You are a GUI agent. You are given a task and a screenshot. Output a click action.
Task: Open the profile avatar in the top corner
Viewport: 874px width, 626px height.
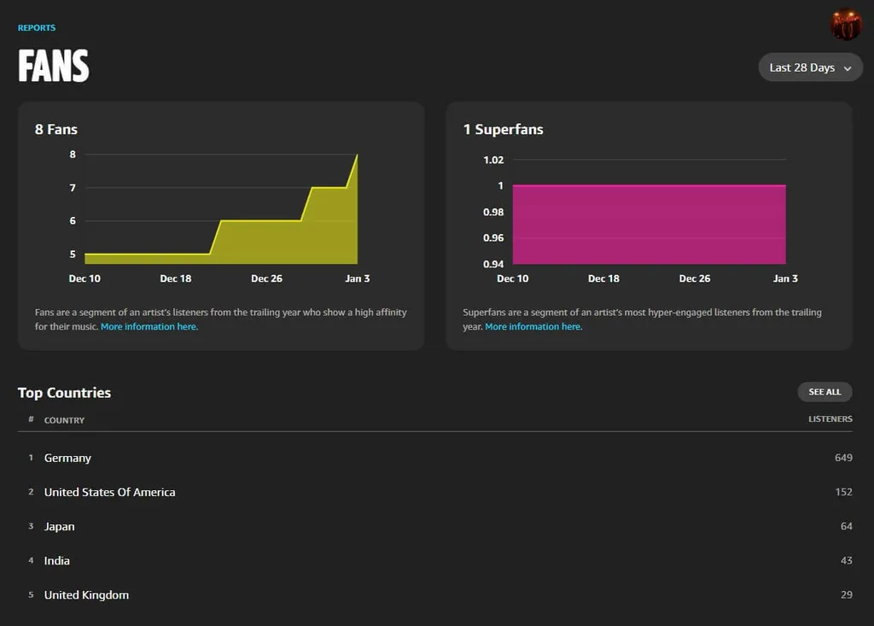coord(846,25)
